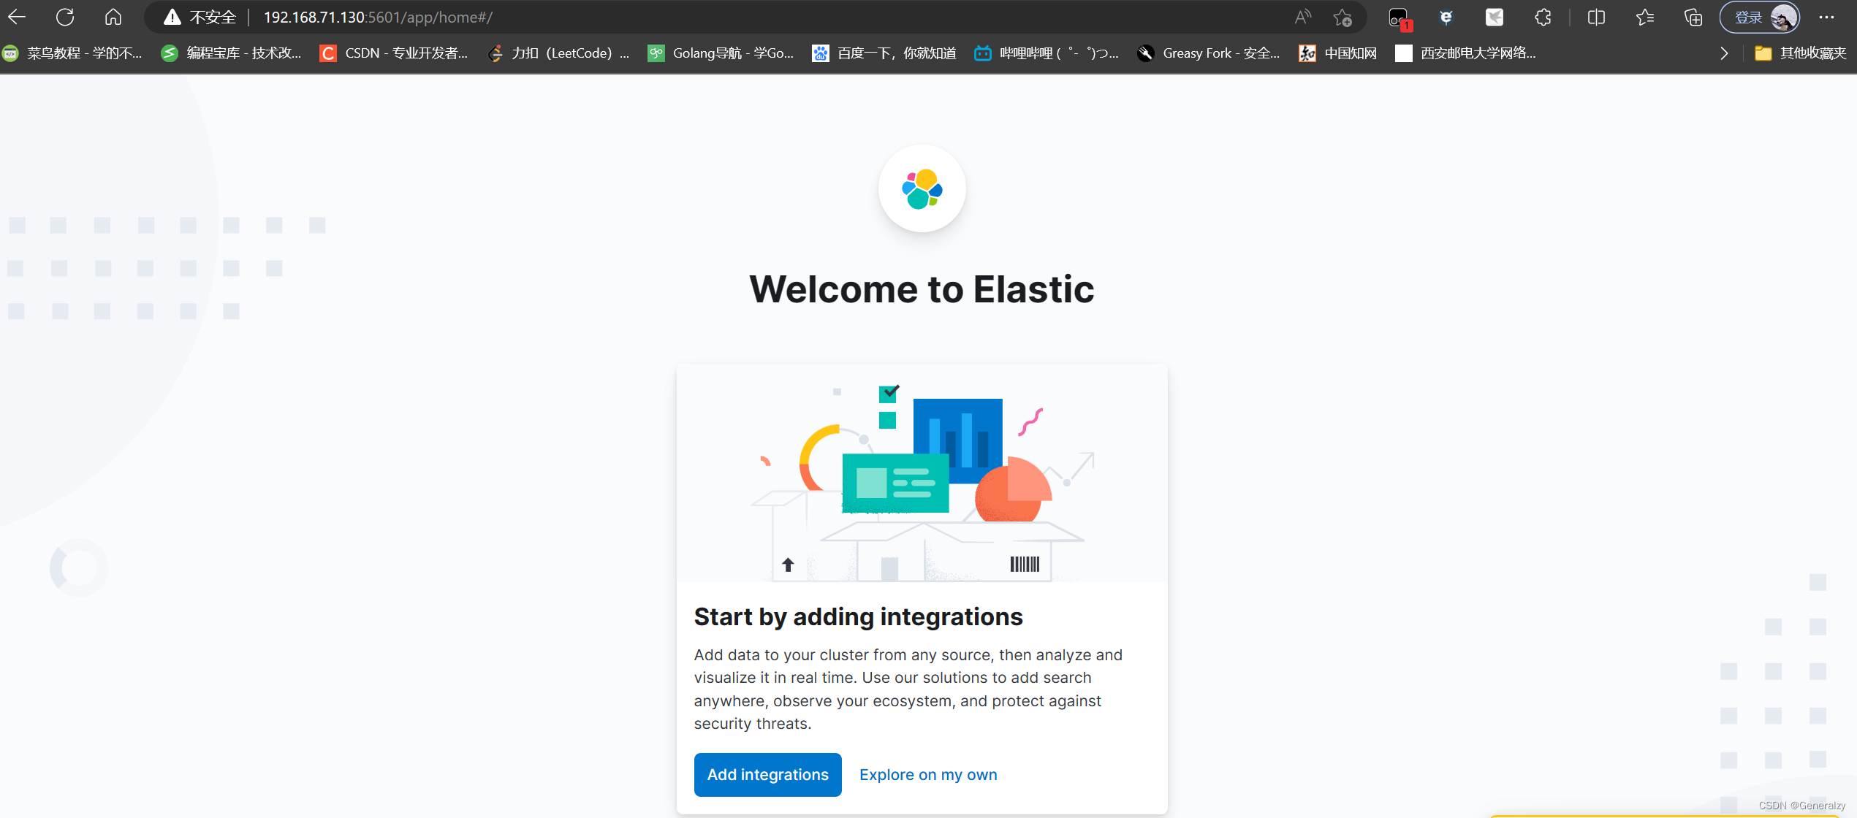Viewport: 1857px width, 818px height.
Task: Open Greasy Fork bookmark
Action: (1209, 53)
